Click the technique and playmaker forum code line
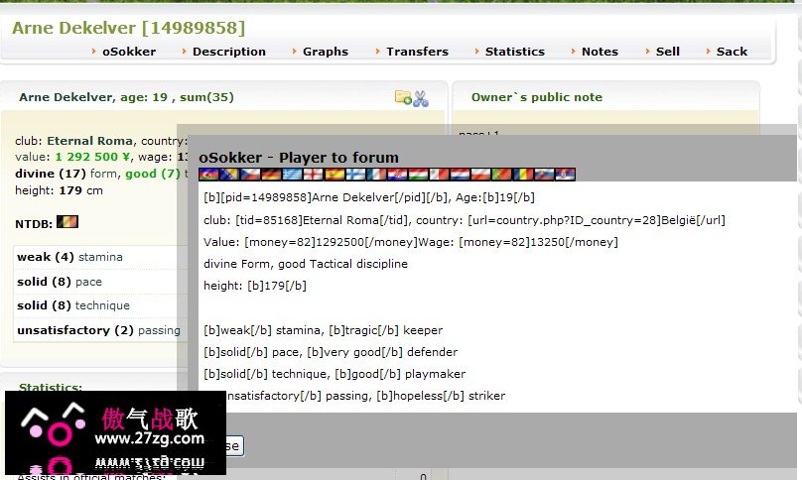802x480 pixels. (x=334, y=374)
